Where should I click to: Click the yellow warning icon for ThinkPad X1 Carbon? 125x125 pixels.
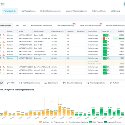pyautogui.click(x=3, y=38)
